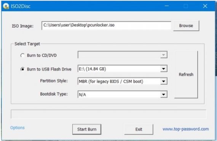Click the Browse button

(186, 26)
